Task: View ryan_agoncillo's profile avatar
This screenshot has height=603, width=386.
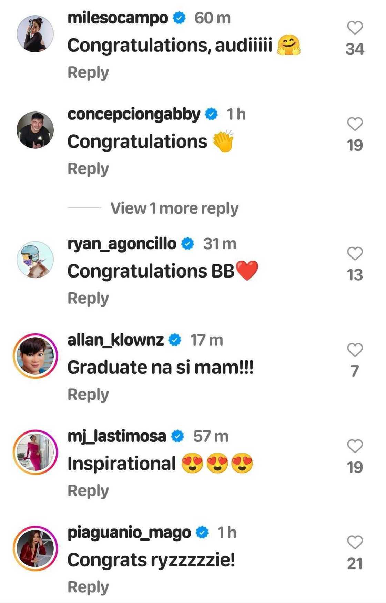Action: 35,260
